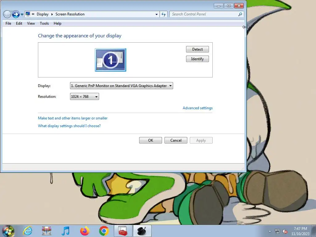Image resolution: width=316 pixels, height=237 pixels.
Task: Click the Forward navigation arrow
Action: click(x=16, y=14)
